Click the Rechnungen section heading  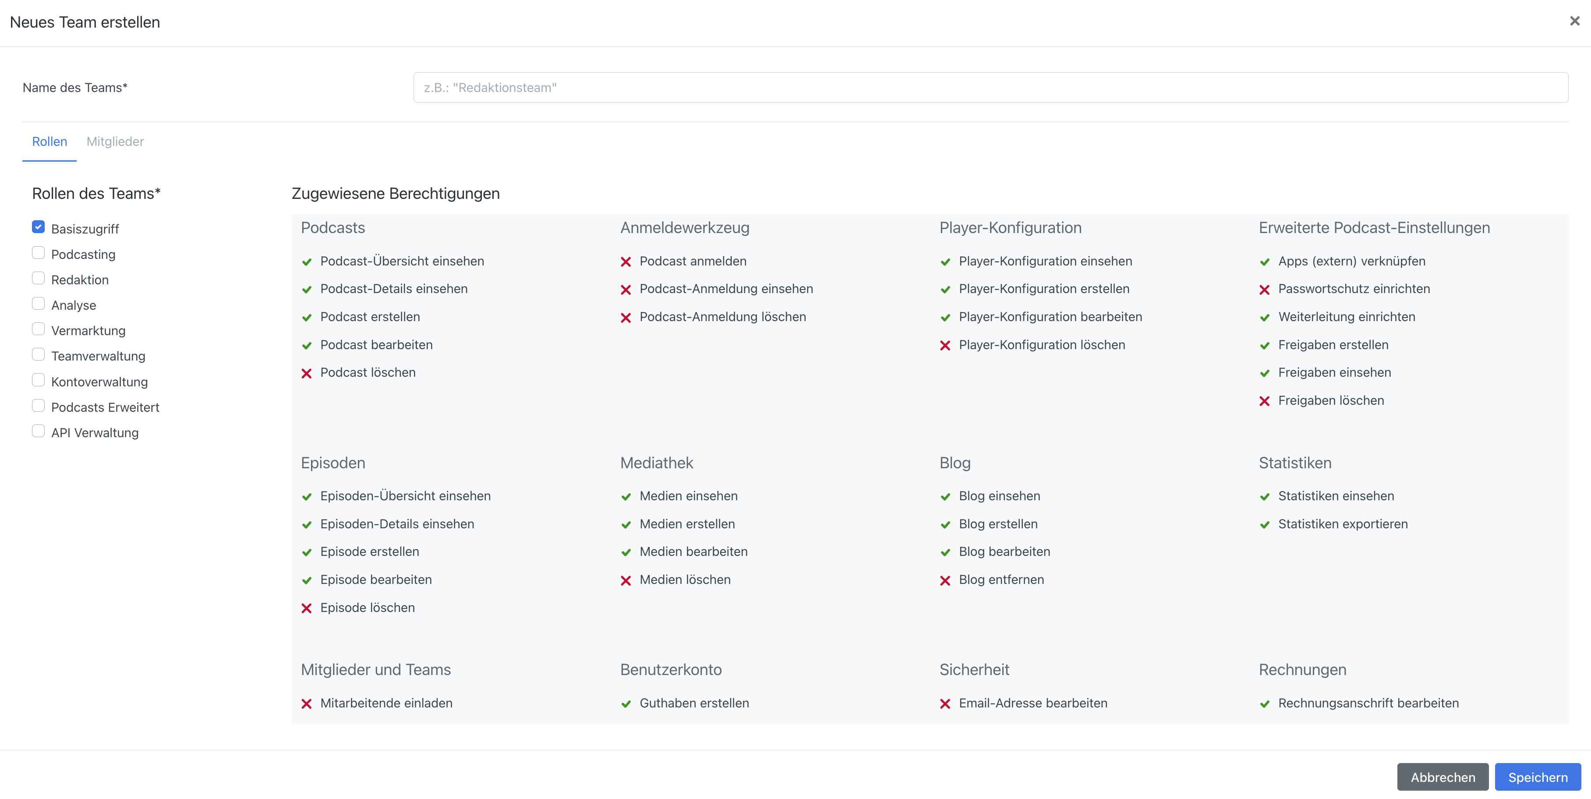[x=1302, y=669]
